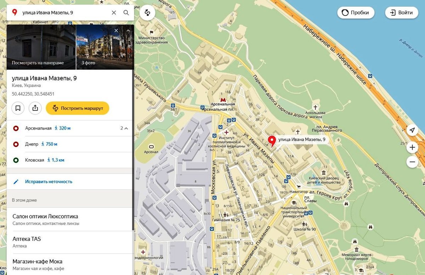425x275 pixels.
Task: Locate my position on map
Action: [412, 130]
